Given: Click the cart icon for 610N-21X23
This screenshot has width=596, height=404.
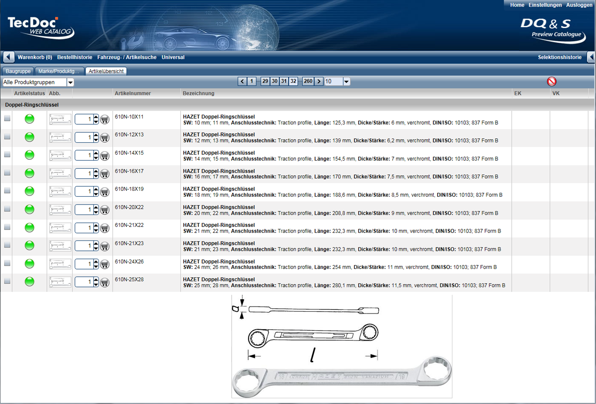Looking at the screenshot, I should (x=104, y=246).
